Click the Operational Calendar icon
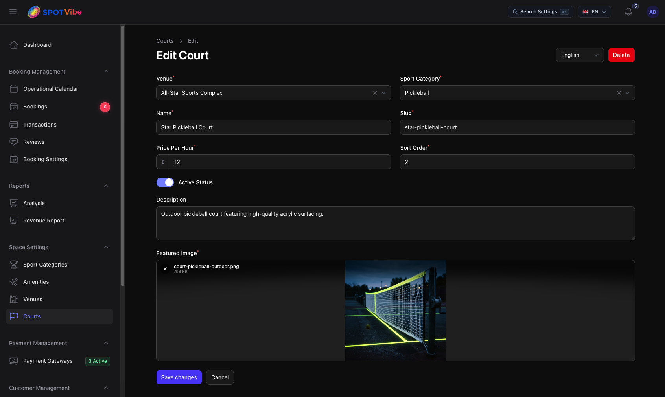 click(14, 89)
